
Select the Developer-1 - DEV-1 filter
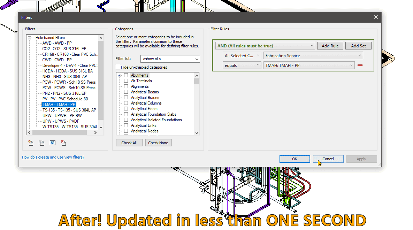(70, 65)
